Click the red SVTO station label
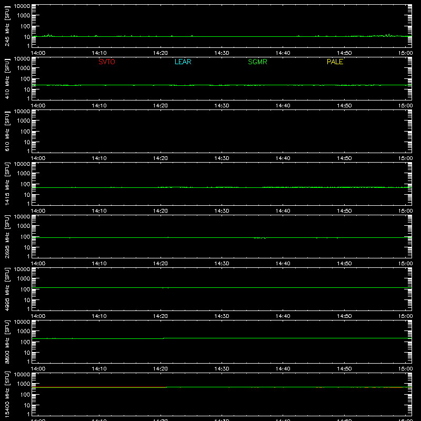This screenshot has width=421, height=421. [x=107, y=62]
